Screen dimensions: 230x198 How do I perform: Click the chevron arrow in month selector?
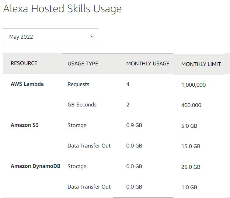pos(92,37)
